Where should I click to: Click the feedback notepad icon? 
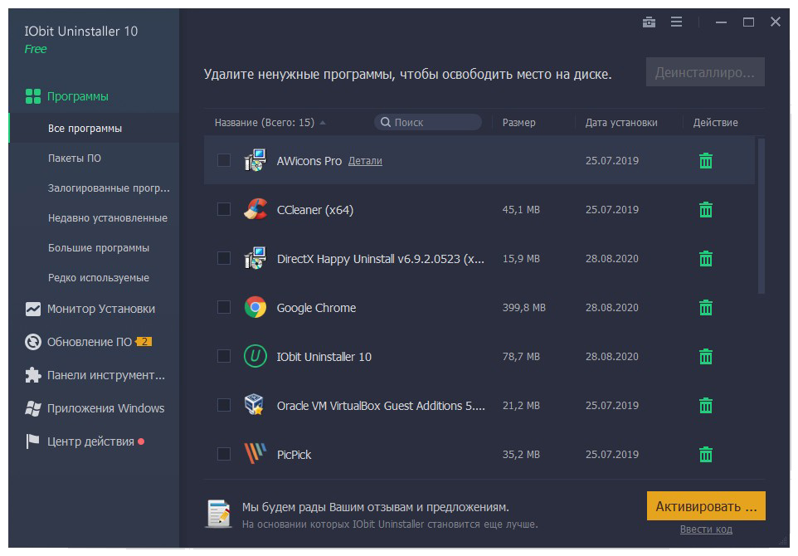pyautogui.click(x=219, y=513)
